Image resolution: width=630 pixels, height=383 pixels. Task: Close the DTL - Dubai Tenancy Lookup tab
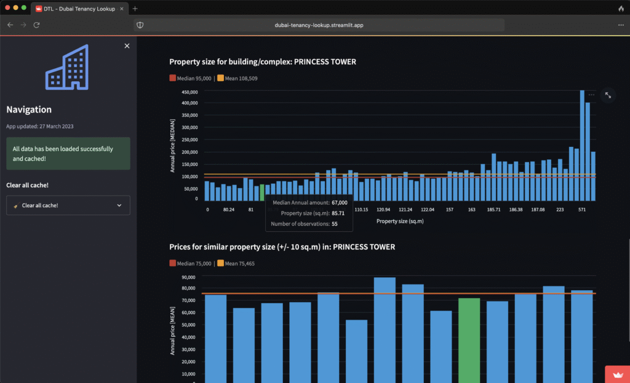pos(121,9)
